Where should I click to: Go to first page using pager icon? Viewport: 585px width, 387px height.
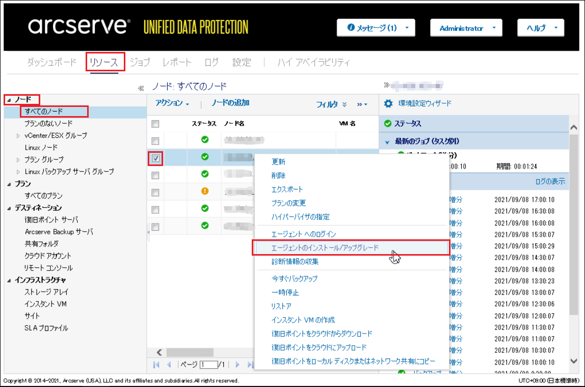[156, 364]
